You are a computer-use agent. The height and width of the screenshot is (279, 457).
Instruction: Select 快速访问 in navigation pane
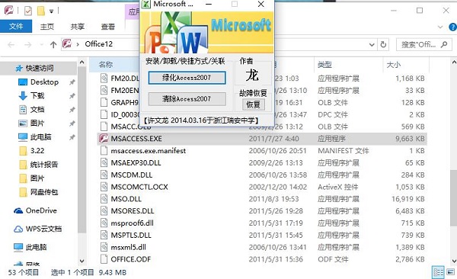(x=40, y=68)
